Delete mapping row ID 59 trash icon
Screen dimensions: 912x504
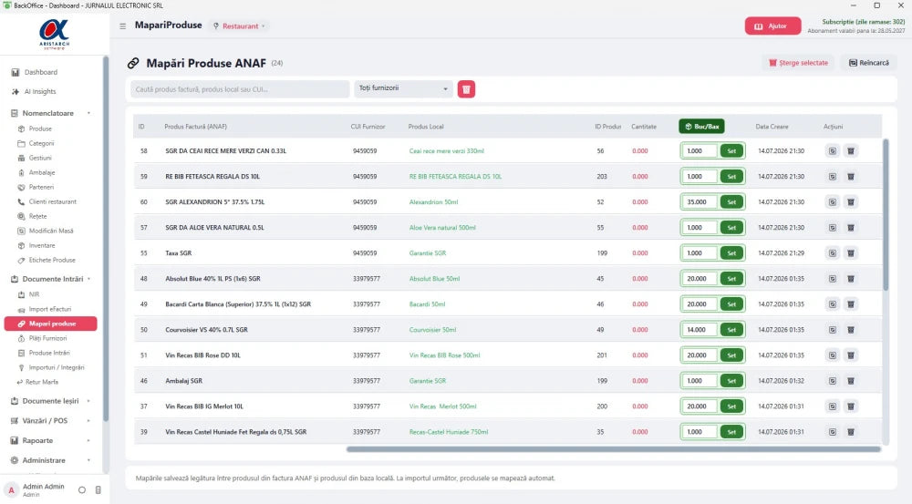point(850,177)
